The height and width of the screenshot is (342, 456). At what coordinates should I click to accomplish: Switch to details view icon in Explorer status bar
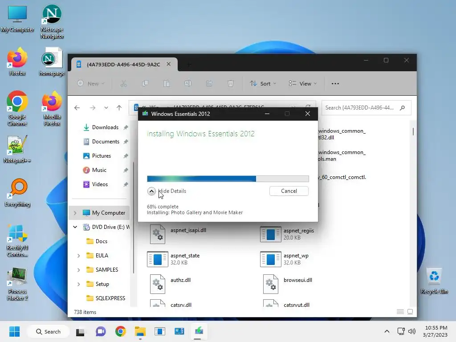pos(400,312)
